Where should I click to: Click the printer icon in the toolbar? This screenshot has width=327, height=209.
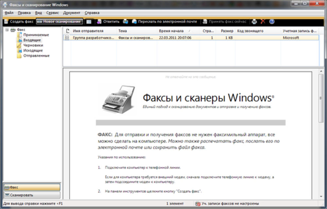[254, 21]
